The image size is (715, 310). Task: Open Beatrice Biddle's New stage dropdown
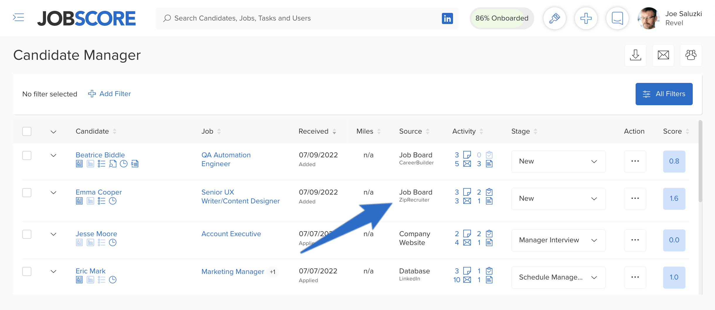pos(558,161)
